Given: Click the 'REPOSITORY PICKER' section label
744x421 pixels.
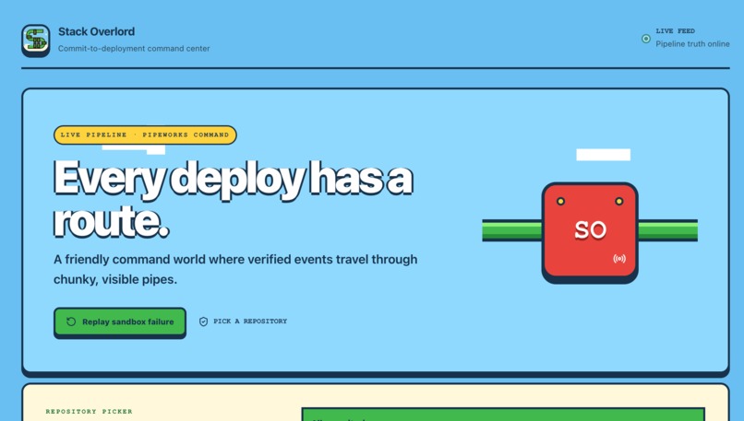Looking at the screenshot, I should pyautogui.click(x=90, y=412).
